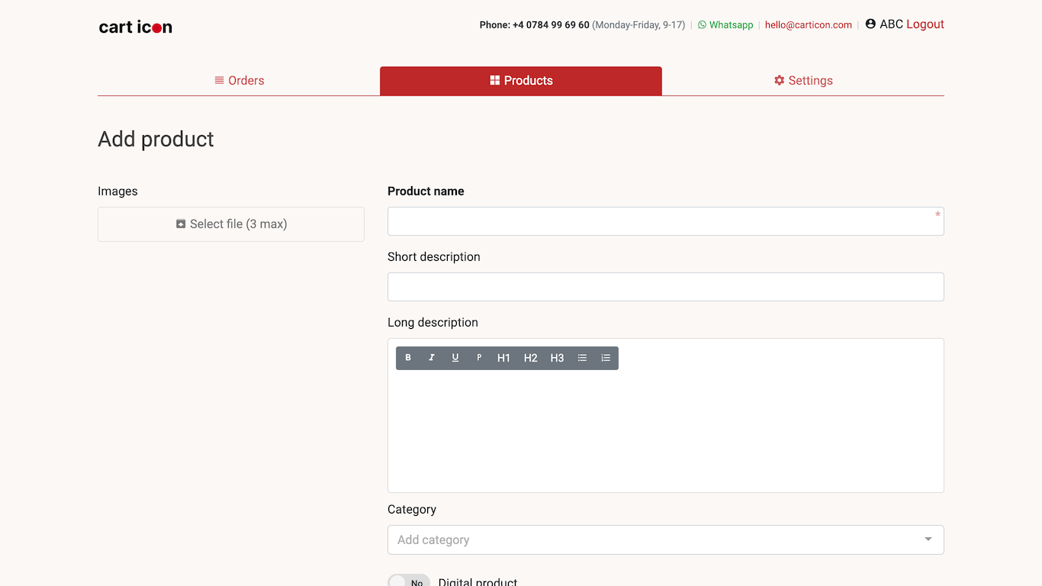Insert bulleted list in long description
This screenshot has width=1042, height=586.
pos(582,358)
